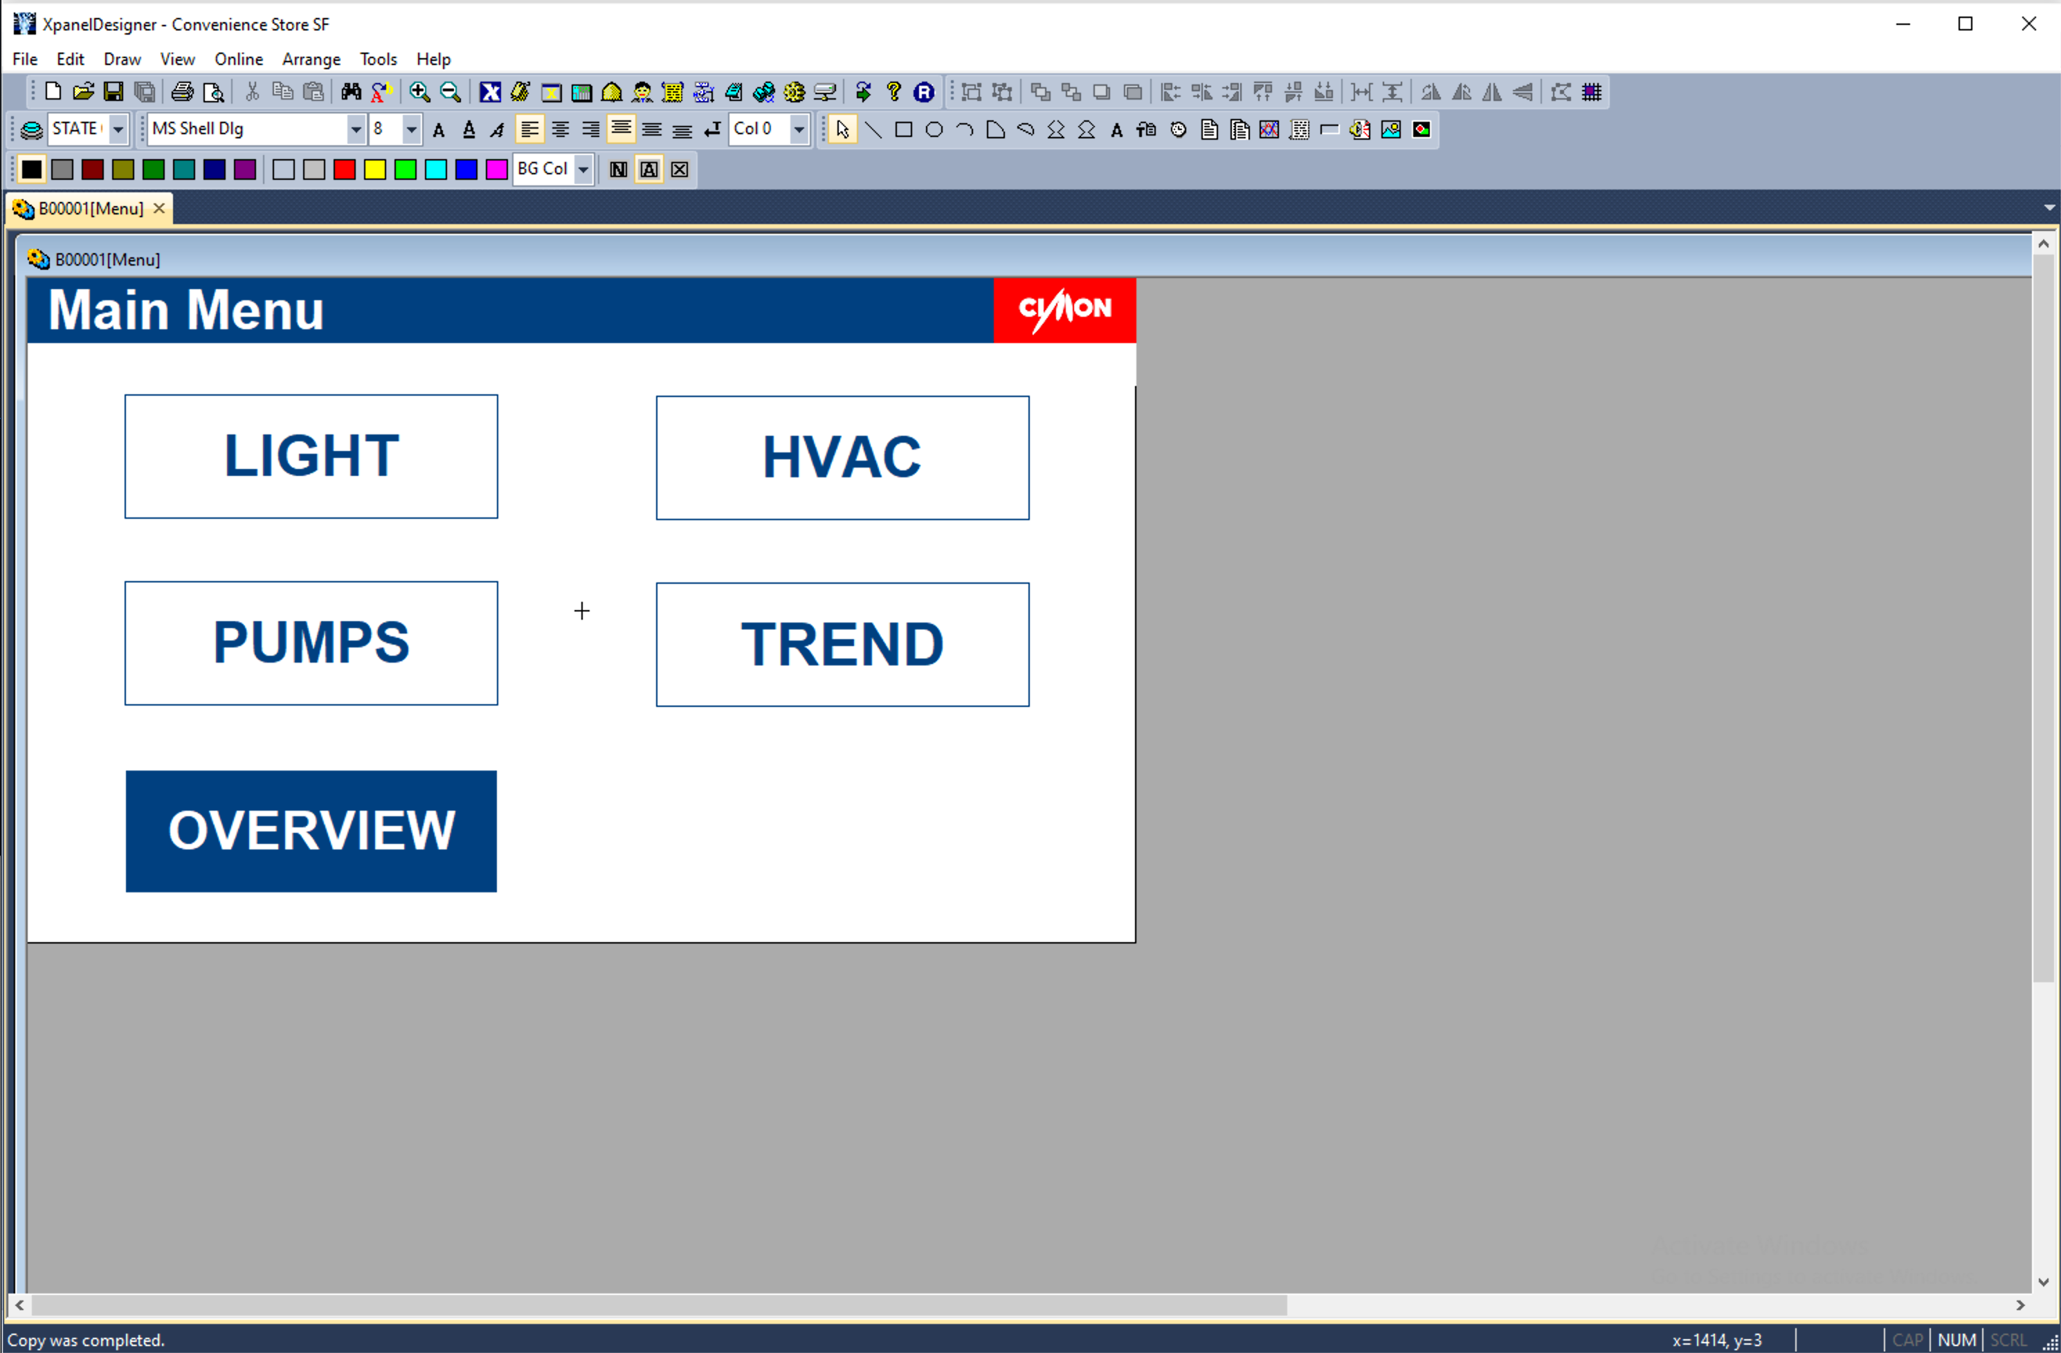
Task: Pick the yellow color swatch
Action: [x=375, y=169]
